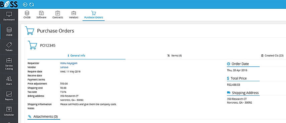Open Users in the sidebar

pos(9,81)
